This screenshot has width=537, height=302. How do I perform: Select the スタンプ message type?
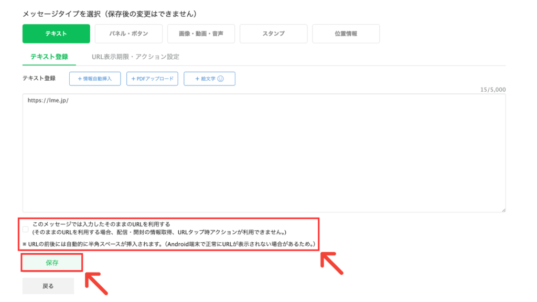coord(273,34)
